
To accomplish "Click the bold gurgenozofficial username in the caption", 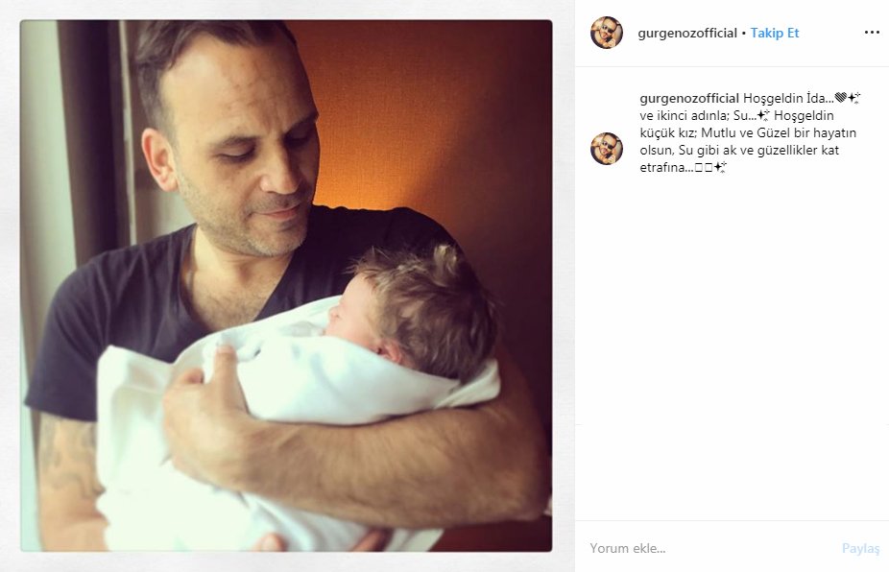I will pos(689,99).
